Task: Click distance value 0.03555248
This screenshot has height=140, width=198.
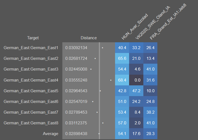Action: point(76,80)
